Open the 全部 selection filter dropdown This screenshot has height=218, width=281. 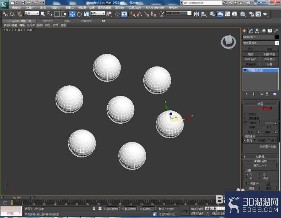32,13
